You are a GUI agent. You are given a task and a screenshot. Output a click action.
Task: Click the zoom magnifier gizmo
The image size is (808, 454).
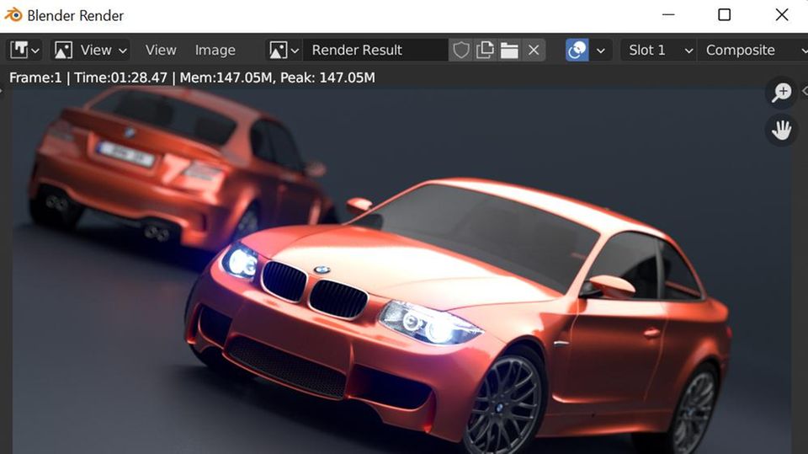(782, 93)
